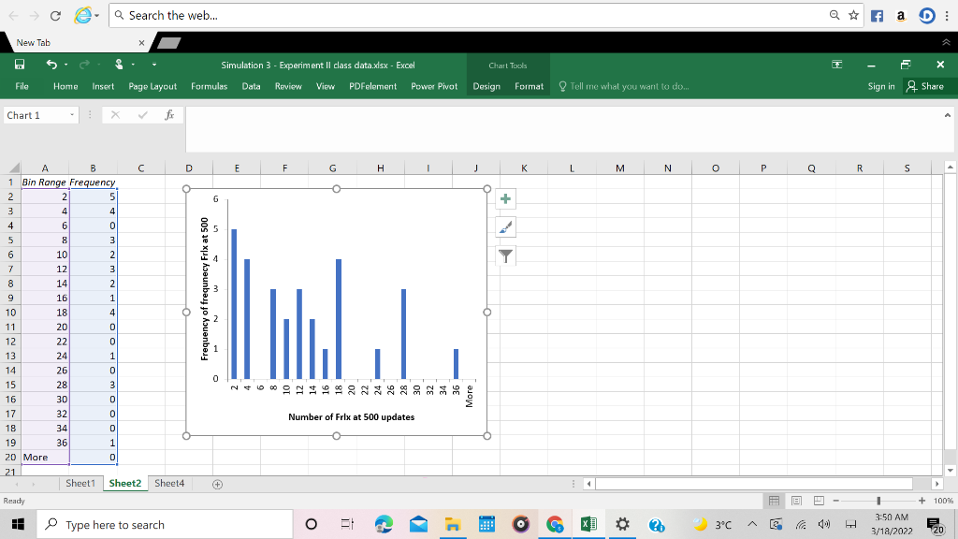Switch to Normal view in status bar
The height and width of the screenshot is (539, 958).
coord(774,501)
